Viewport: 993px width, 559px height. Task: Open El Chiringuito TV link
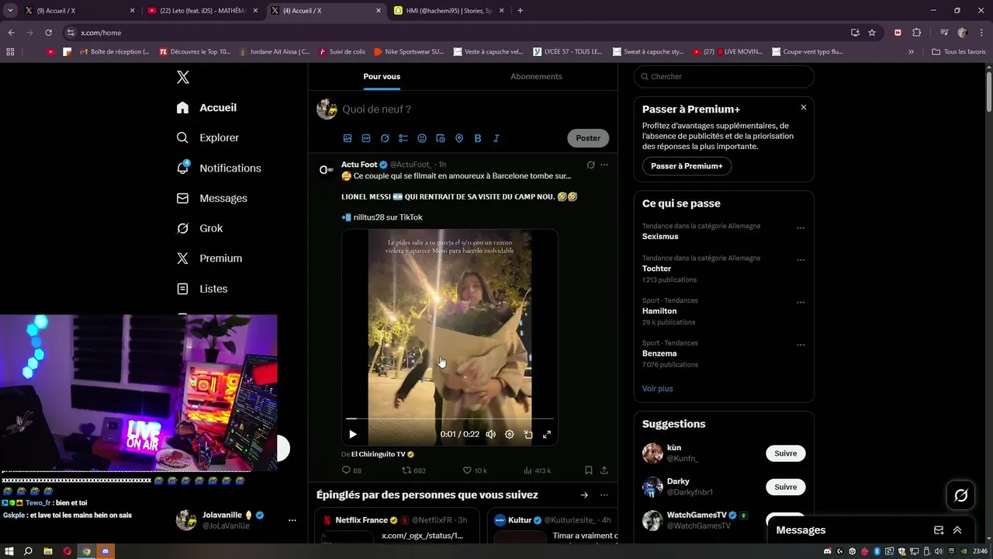point(382,454)
